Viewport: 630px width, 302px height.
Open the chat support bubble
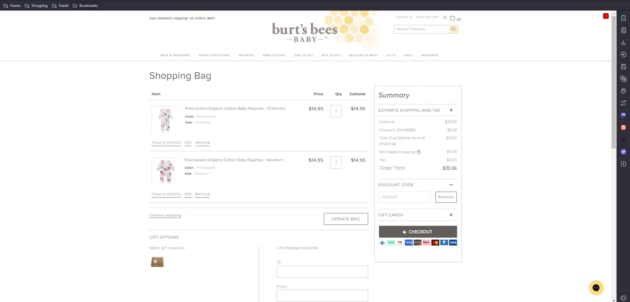tap(596, 288)
